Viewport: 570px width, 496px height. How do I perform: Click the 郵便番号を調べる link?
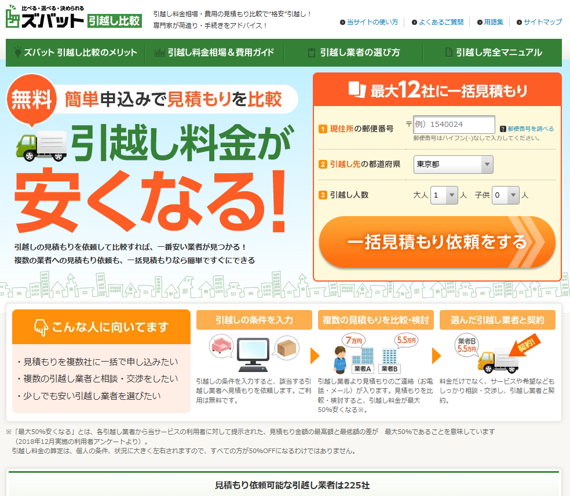pos(531,129)
